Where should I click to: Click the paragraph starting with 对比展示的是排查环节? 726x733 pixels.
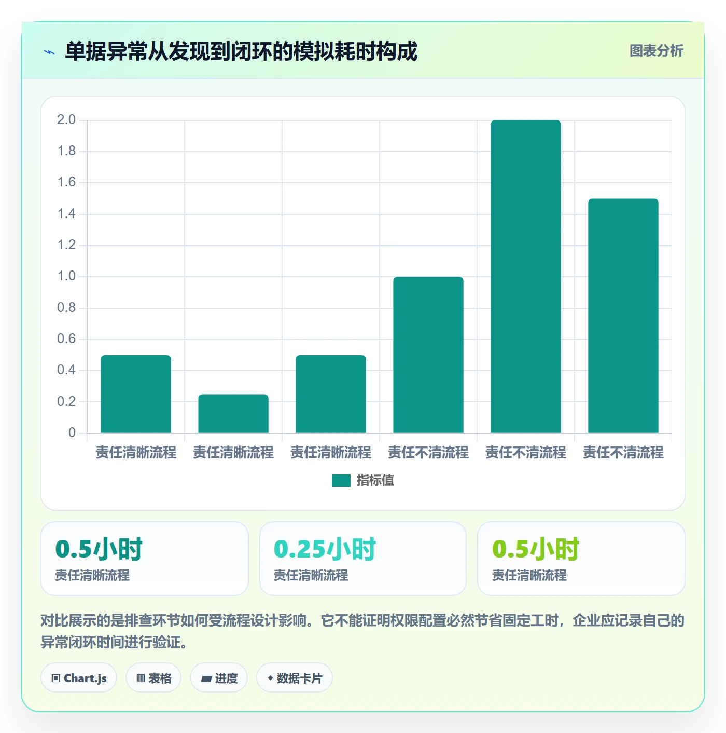pos(362,631)
